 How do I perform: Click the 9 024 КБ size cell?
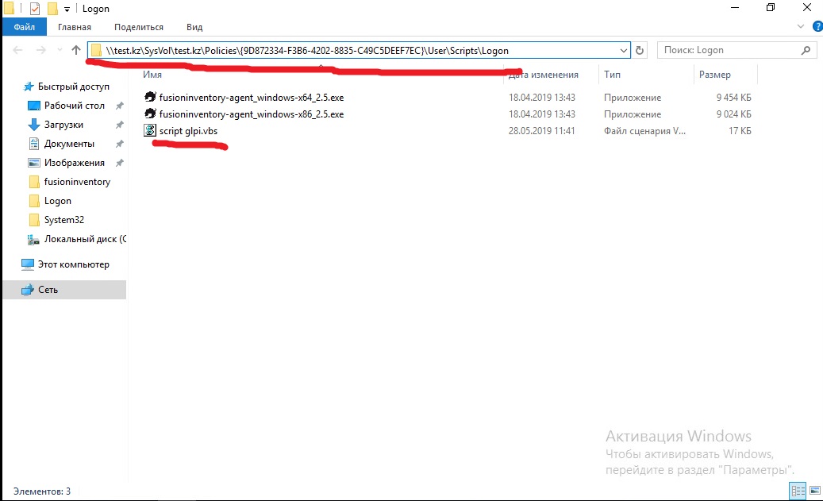click(x=734, y=114)
